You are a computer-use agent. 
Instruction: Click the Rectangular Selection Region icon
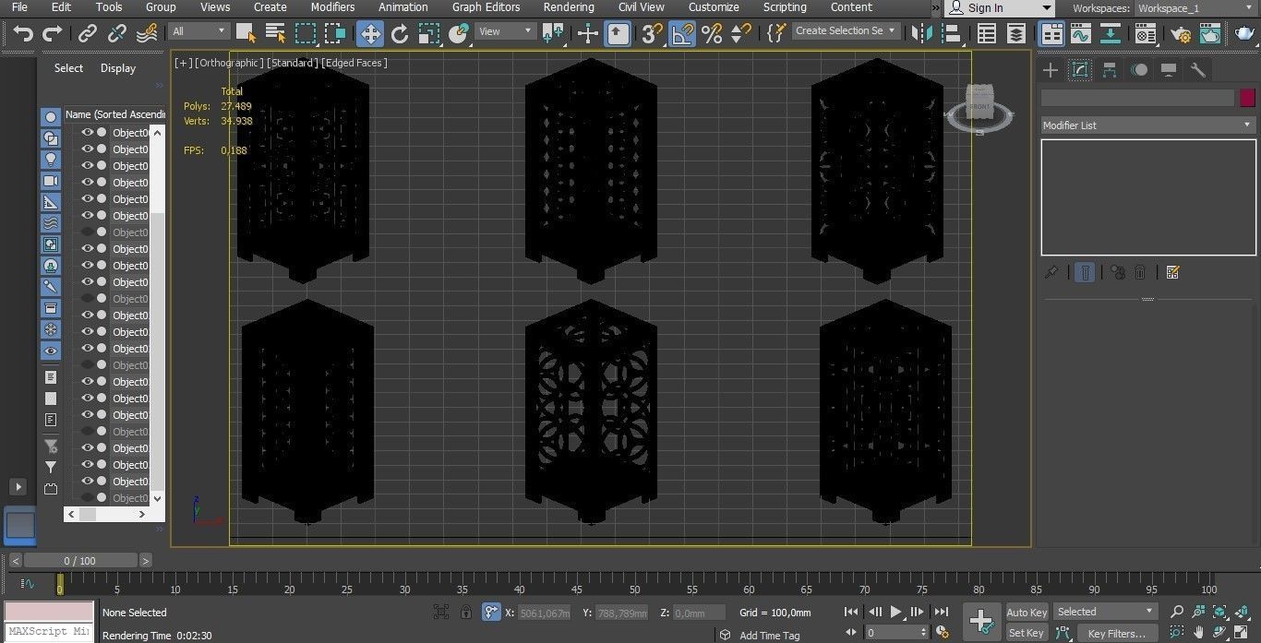pyautogui.click(x=306, y=34)
